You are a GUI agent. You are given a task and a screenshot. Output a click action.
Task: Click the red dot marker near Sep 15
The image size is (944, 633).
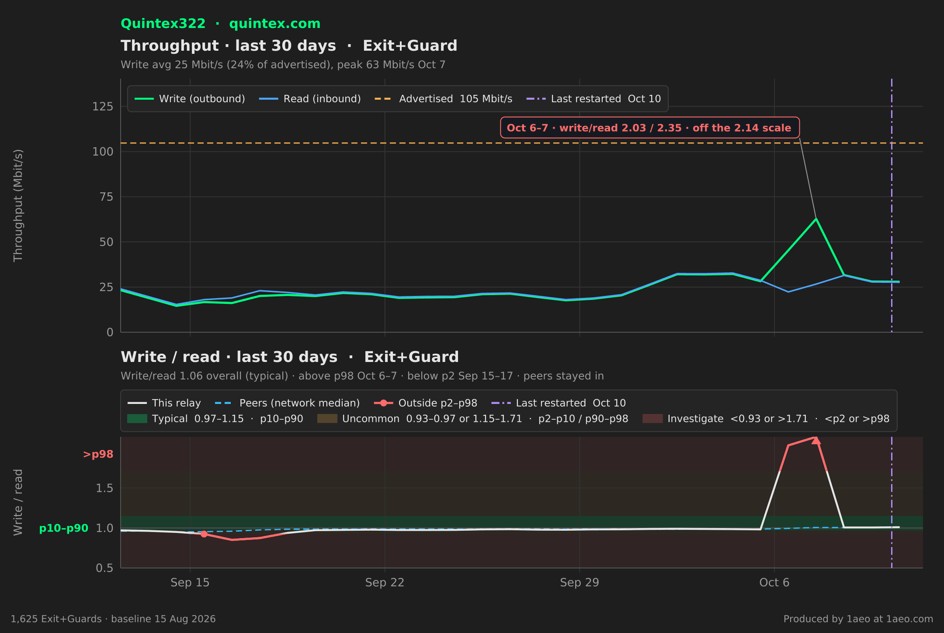click(x=204, y=534)
